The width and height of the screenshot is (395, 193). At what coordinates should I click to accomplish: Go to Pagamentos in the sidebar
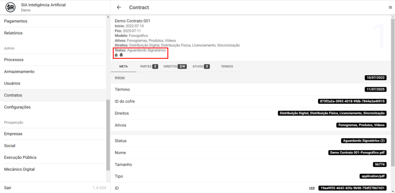[15, 21]
